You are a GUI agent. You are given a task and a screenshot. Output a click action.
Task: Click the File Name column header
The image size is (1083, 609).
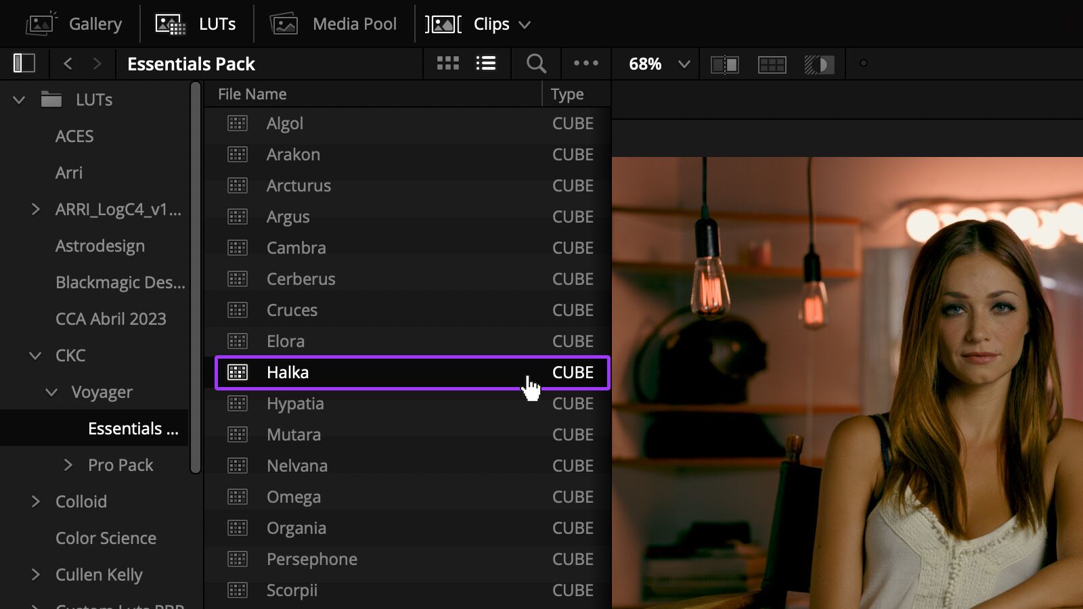pyautogui.click(x=252, y=95)
